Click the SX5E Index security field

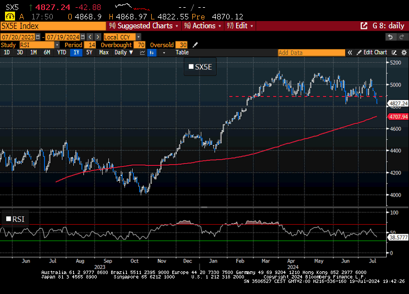(53, 26)
